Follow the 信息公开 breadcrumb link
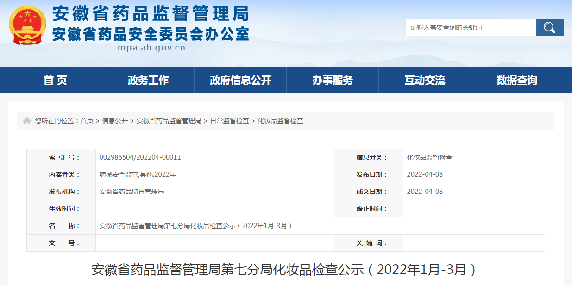 115,121
